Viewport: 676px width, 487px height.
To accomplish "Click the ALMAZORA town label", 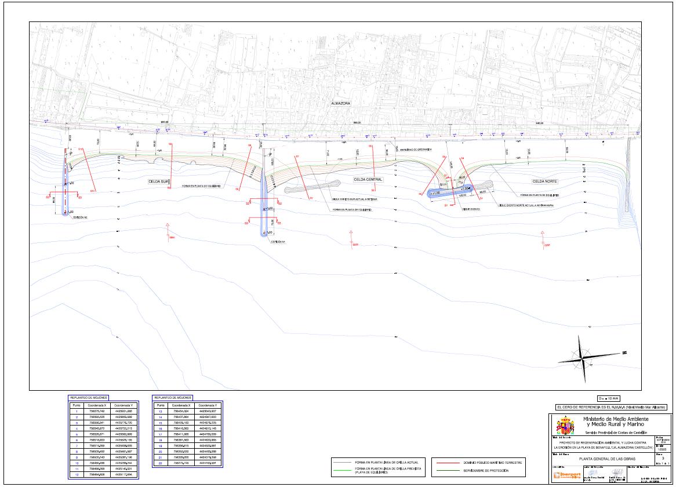I will pos(341,103).
